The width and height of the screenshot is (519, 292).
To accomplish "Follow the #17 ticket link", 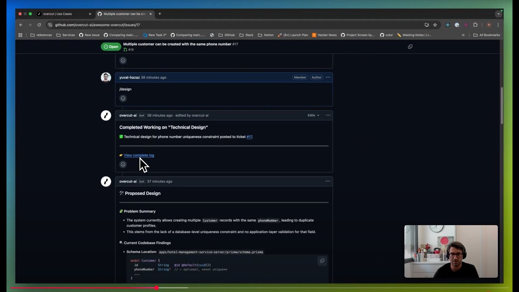I will coord(249,137).
